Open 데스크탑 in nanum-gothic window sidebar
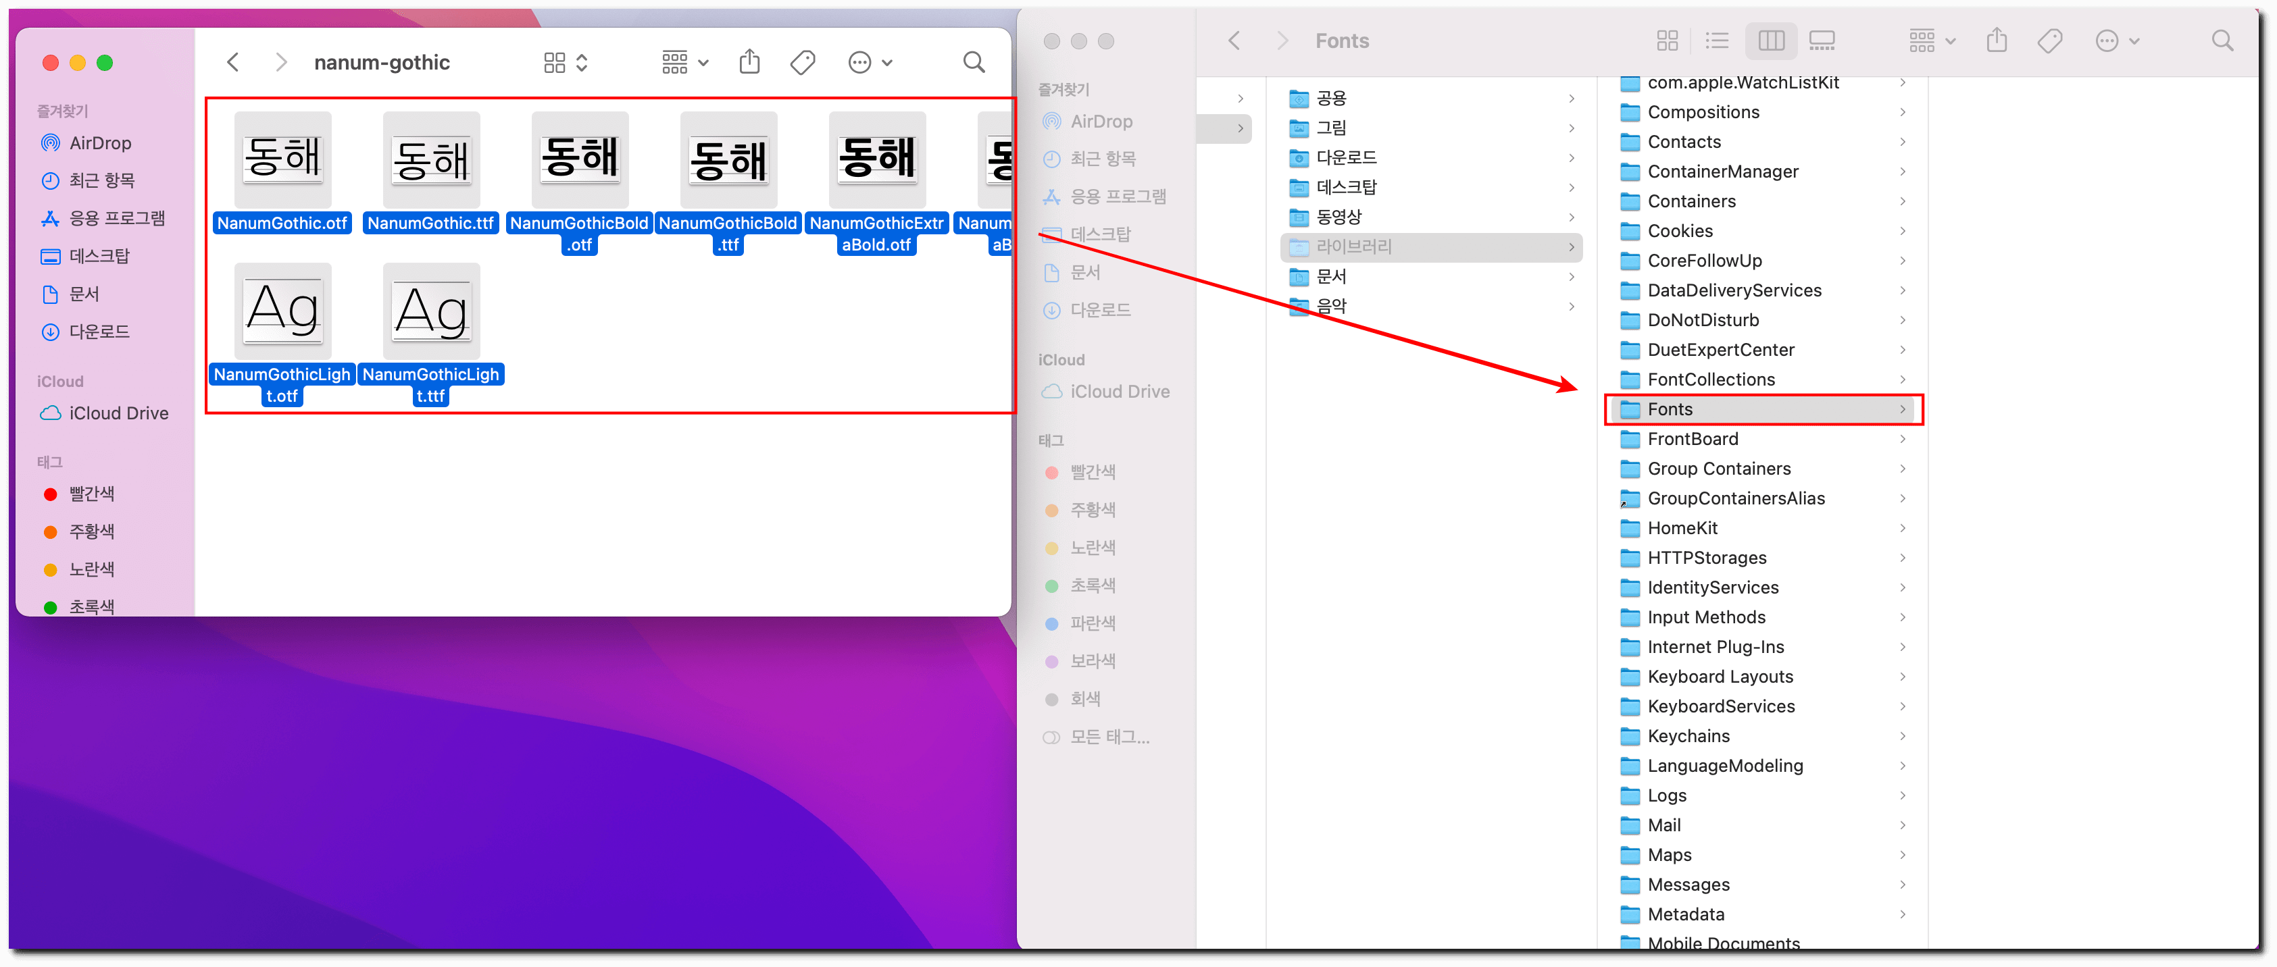 86,256
